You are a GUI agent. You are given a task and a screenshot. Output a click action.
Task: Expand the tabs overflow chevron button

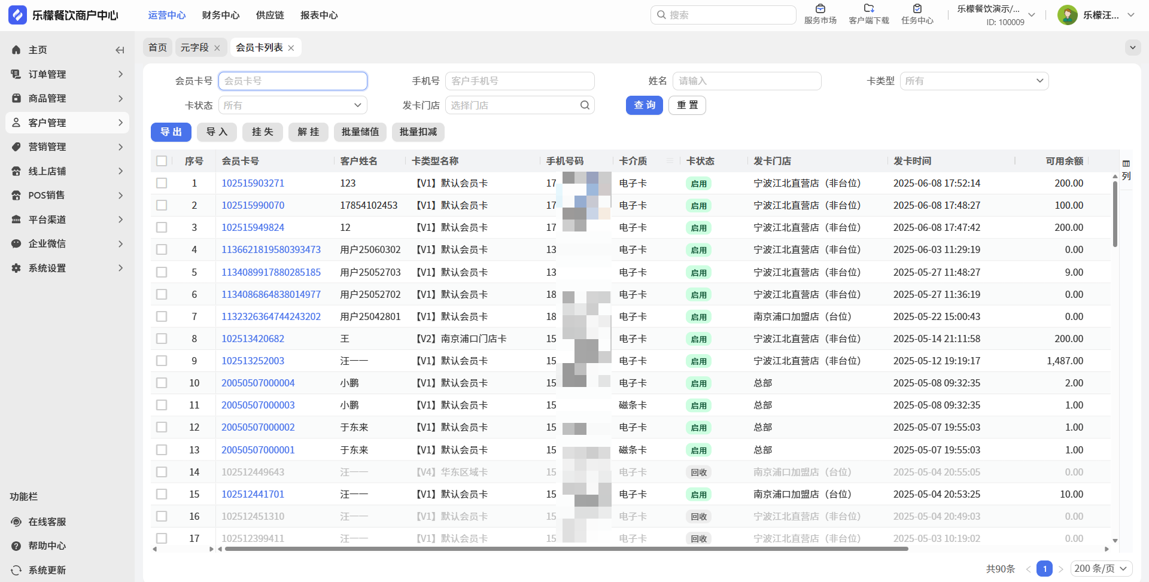tap(1133, 47)
